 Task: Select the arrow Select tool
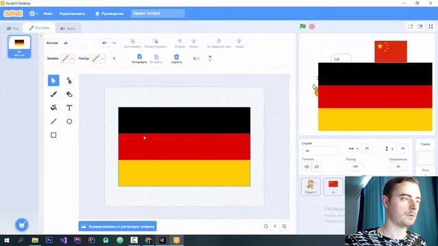pos(53,81)
